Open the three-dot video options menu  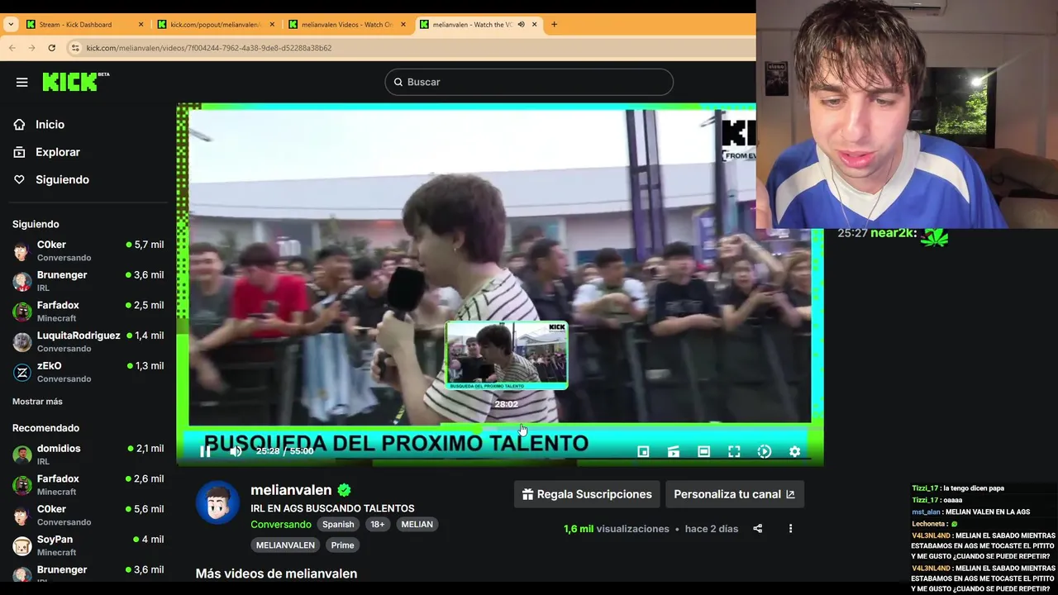(790, 529)
